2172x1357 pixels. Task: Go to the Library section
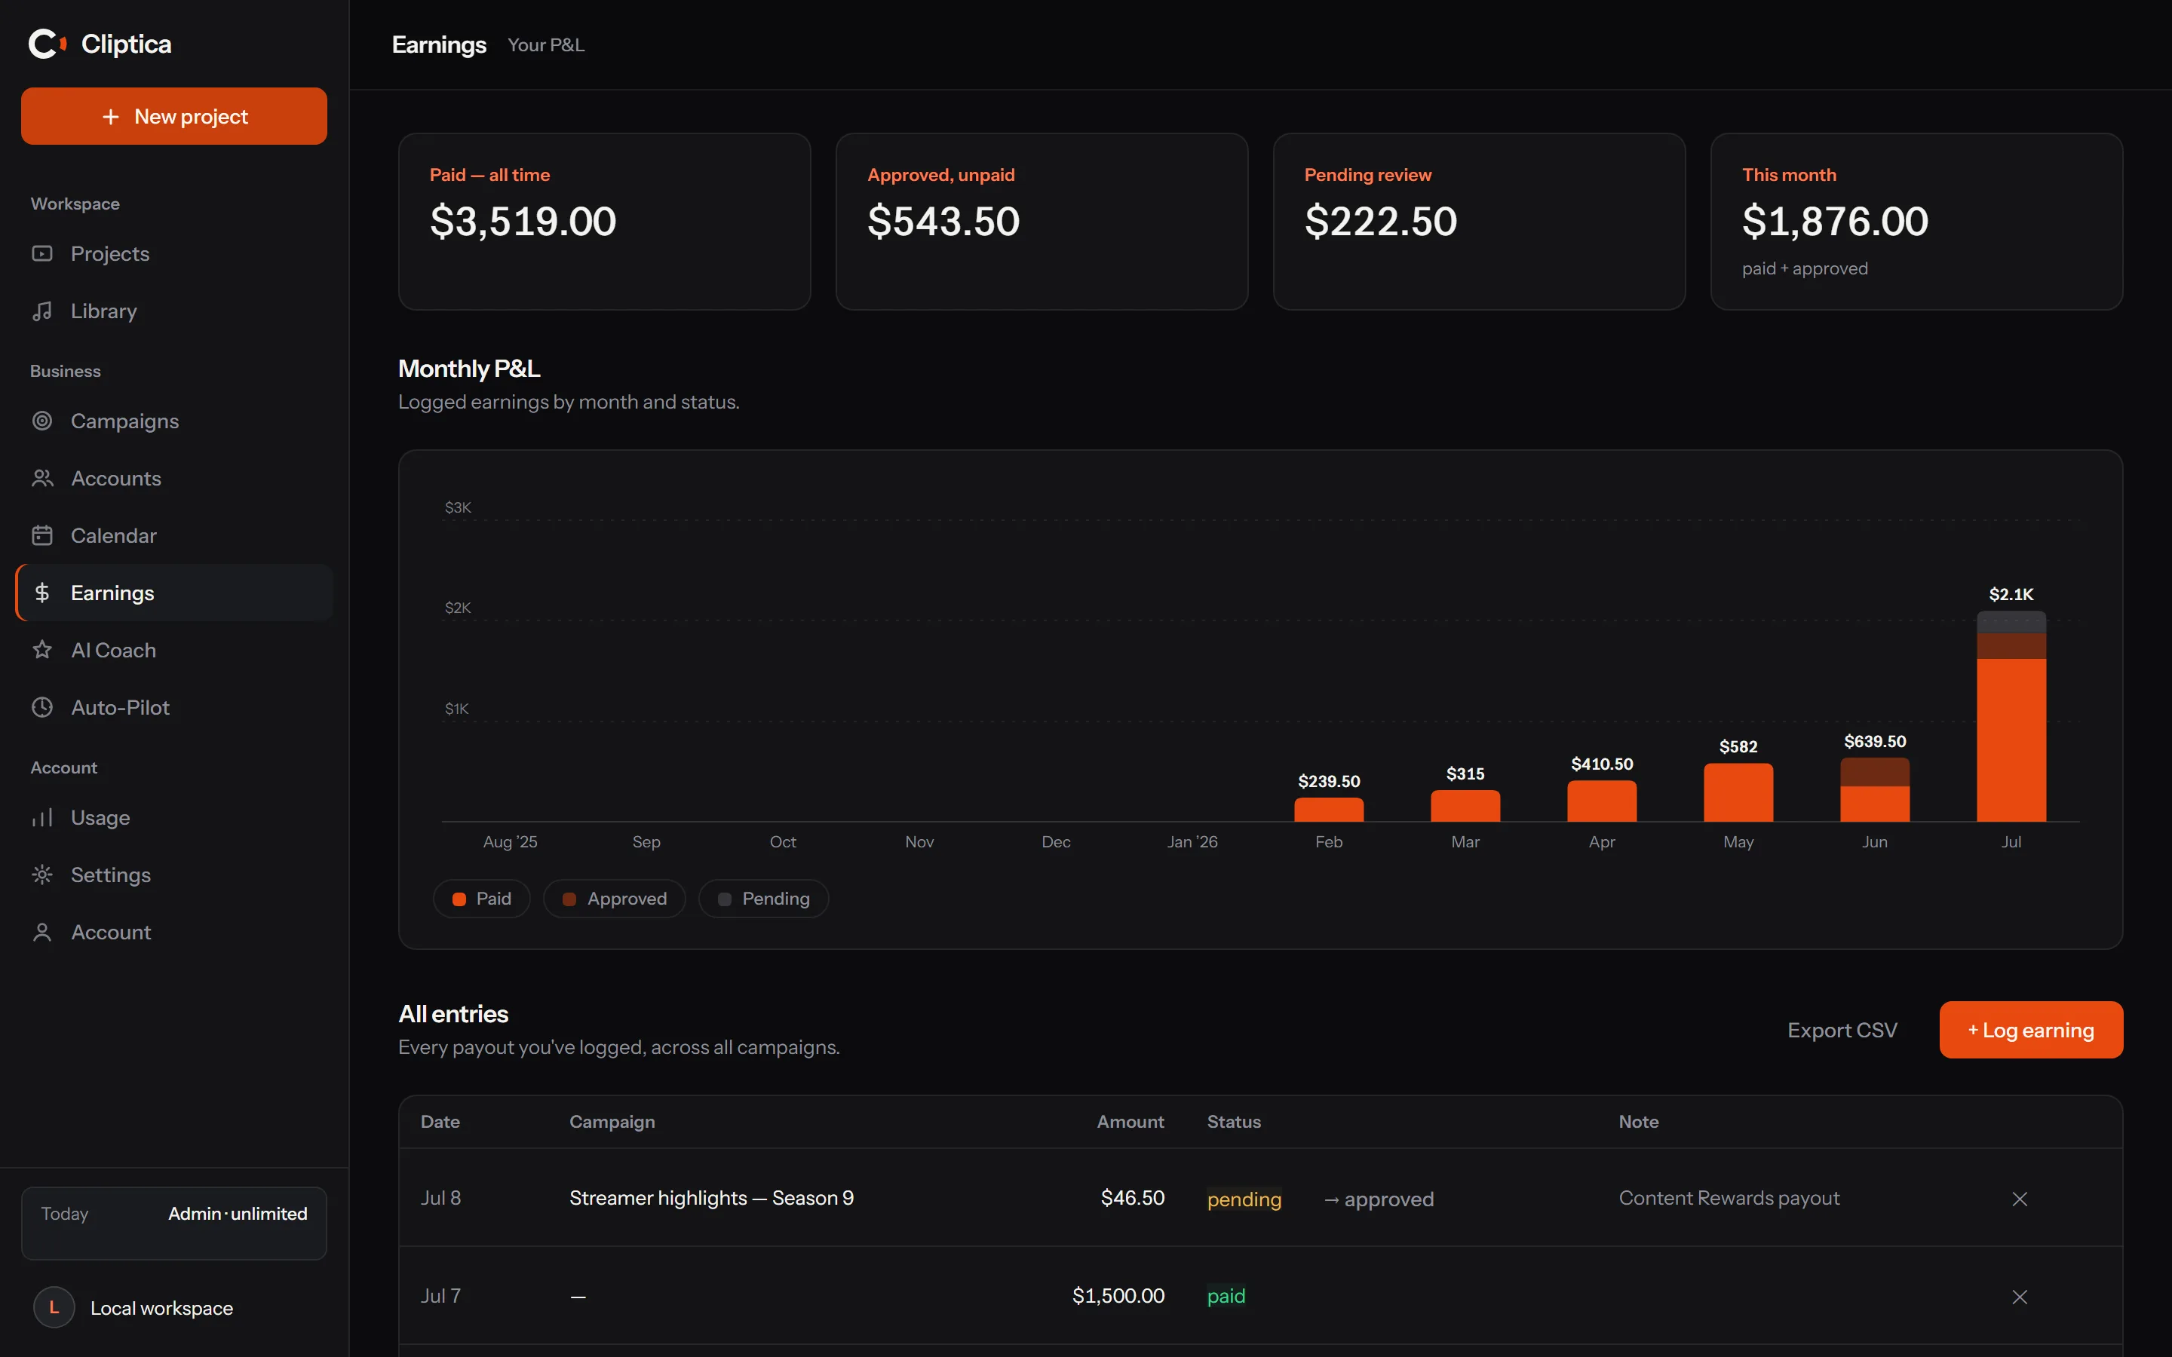[174, 311]
